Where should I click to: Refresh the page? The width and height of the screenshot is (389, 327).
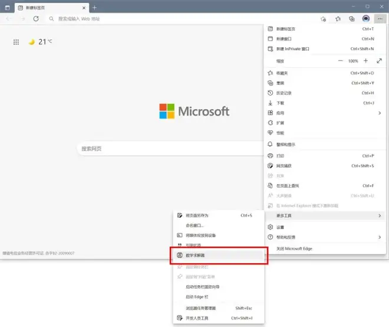36,19
